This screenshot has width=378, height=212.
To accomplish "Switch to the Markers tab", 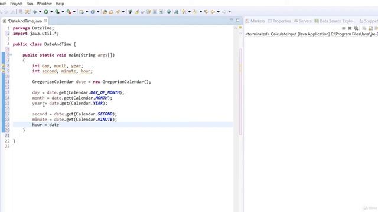I will click(x=255, y=21).
